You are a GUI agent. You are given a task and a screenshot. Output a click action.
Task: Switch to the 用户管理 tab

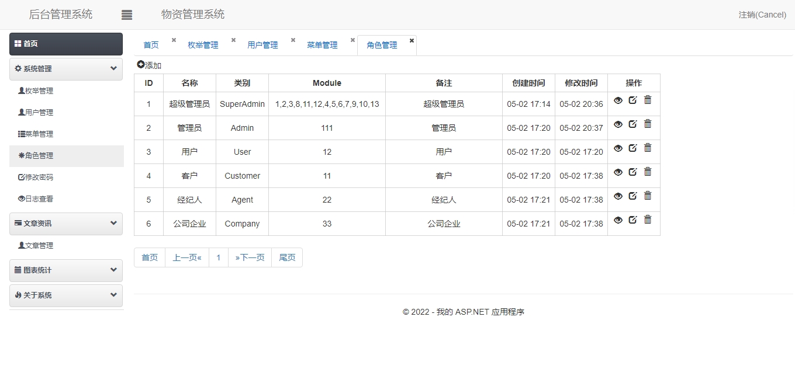pyautogui.click(x=262, y=46)
